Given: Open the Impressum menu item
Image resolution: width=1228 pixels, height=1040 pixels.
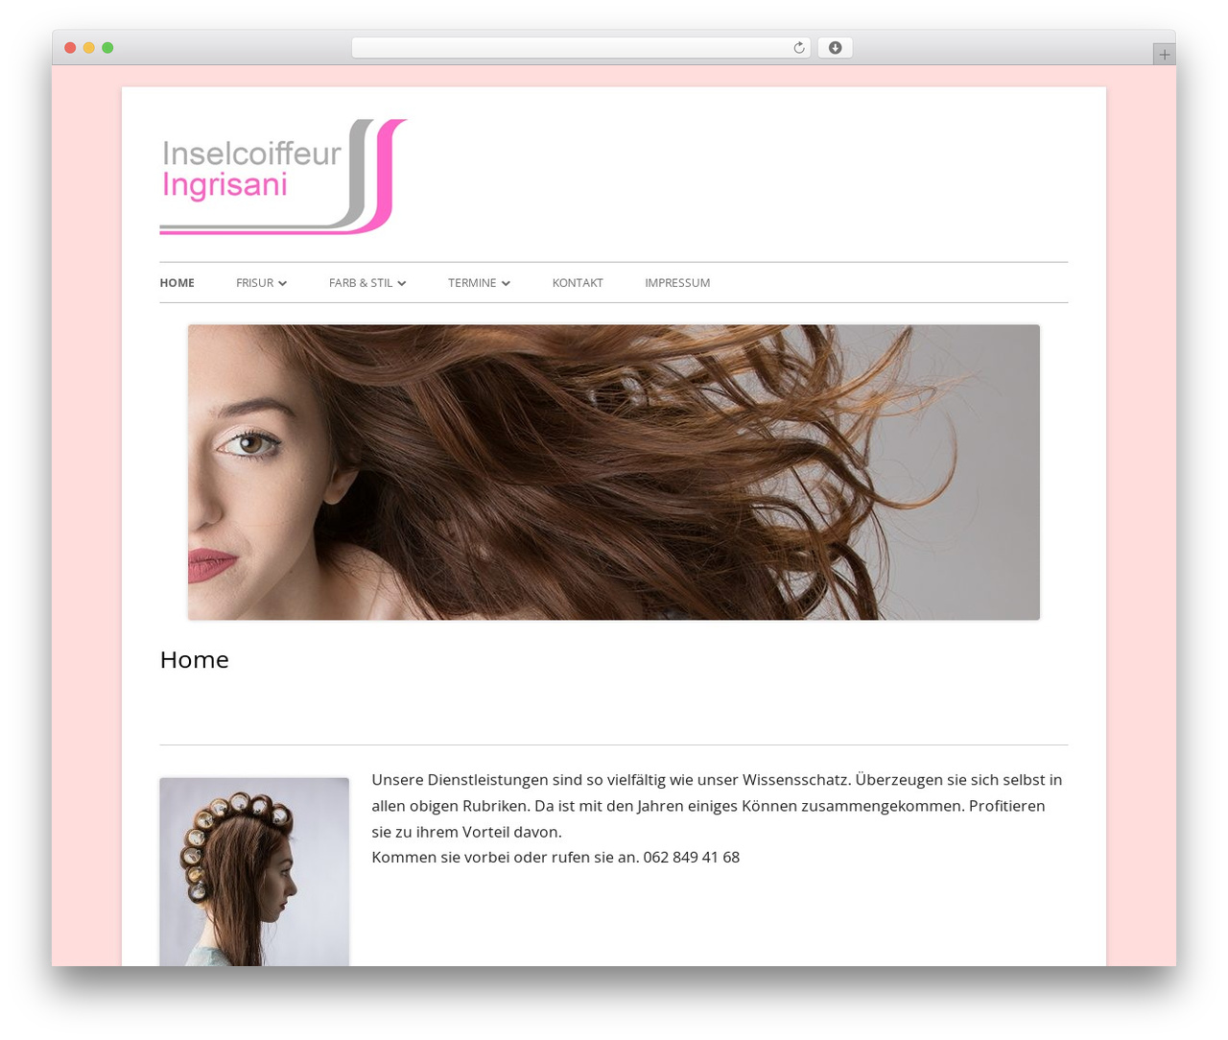Looking at the screenshot, I should 677,283.
